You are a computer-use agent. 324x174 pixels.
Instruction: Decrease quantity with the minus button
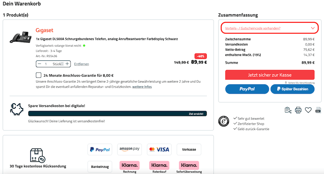40,64
